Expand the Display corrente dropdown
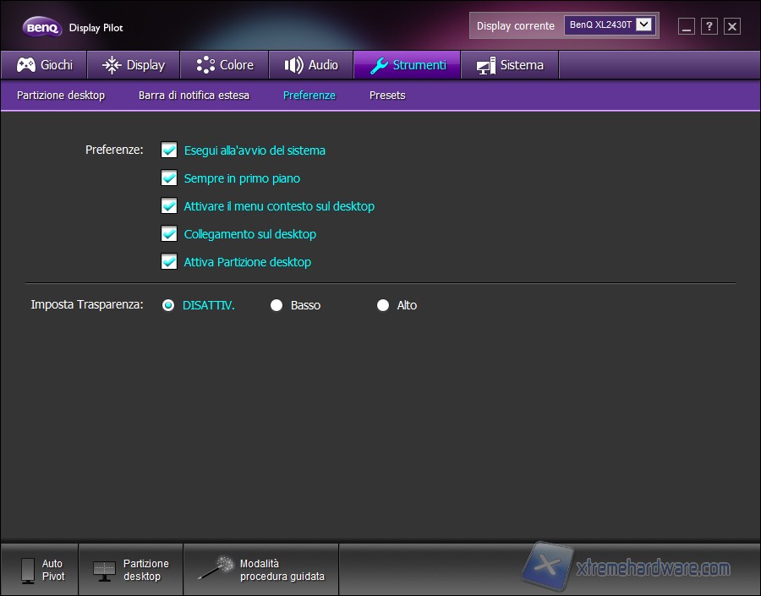Screen dimensions: 761x596 pyautogui.click(x=644, y=25)
